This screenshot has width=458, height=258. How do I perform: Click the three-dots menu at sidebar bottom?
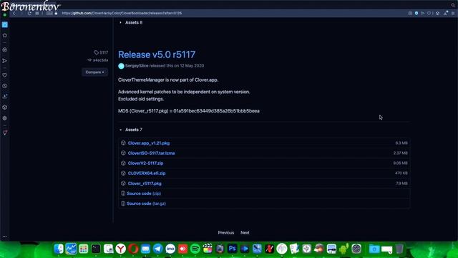[x=5, y=236]
